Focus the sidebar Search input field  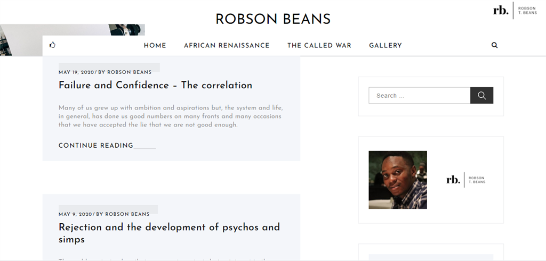pos(420,96)
